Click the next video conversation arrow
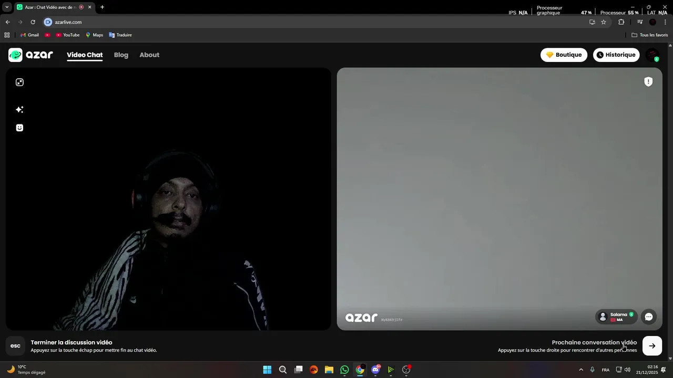The height and width of the screenshot is (378, 673). pos(652,346)
